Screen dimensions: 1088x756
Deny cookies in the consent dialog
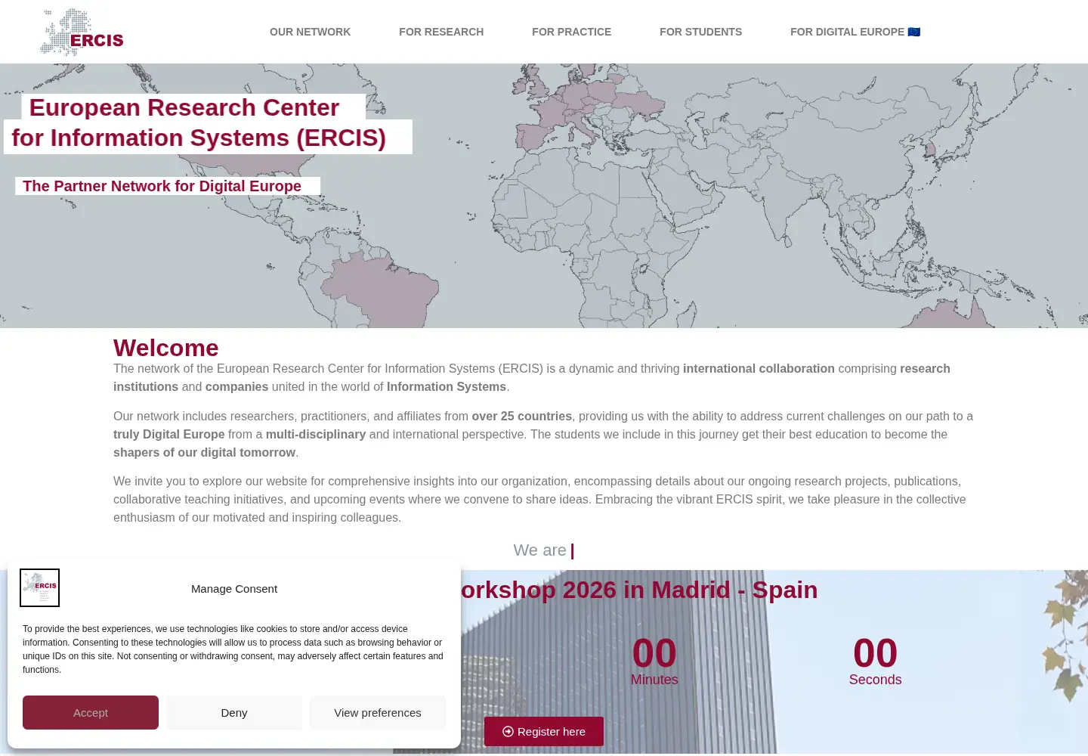tap(234, 712)
